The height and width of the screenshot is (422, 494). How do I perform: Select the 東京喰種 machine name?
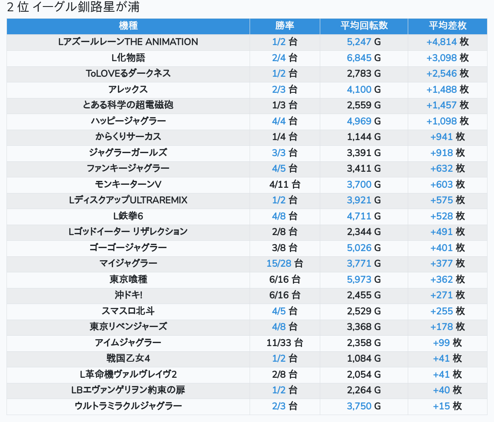click(x=128, y=279)
